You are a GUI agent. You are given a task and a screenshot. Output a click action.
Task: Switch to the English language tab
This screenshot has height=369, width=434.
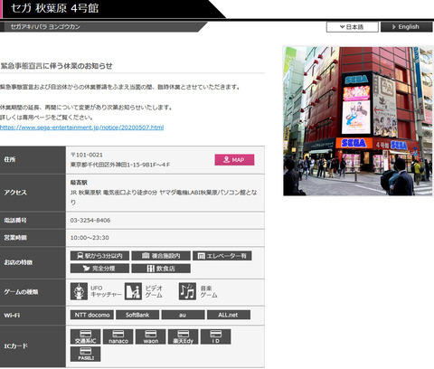(x=407, y=27)
